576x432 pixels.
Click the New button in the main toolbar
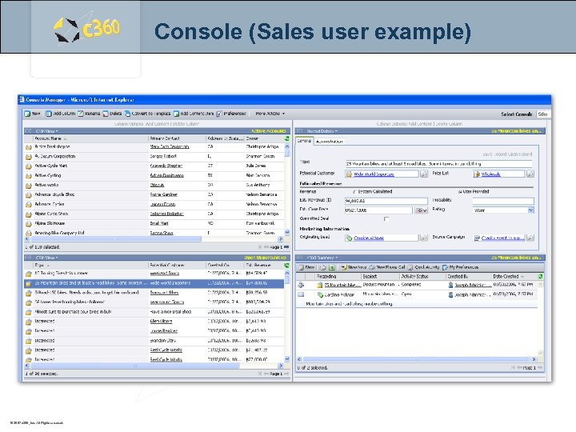(32, 114)
